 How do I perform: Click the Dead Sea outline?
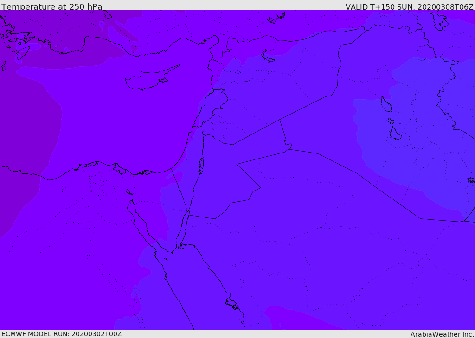(x=201, y=165)
